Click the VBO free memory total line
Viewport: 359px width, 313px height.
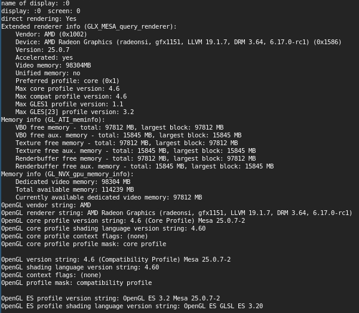119,128
